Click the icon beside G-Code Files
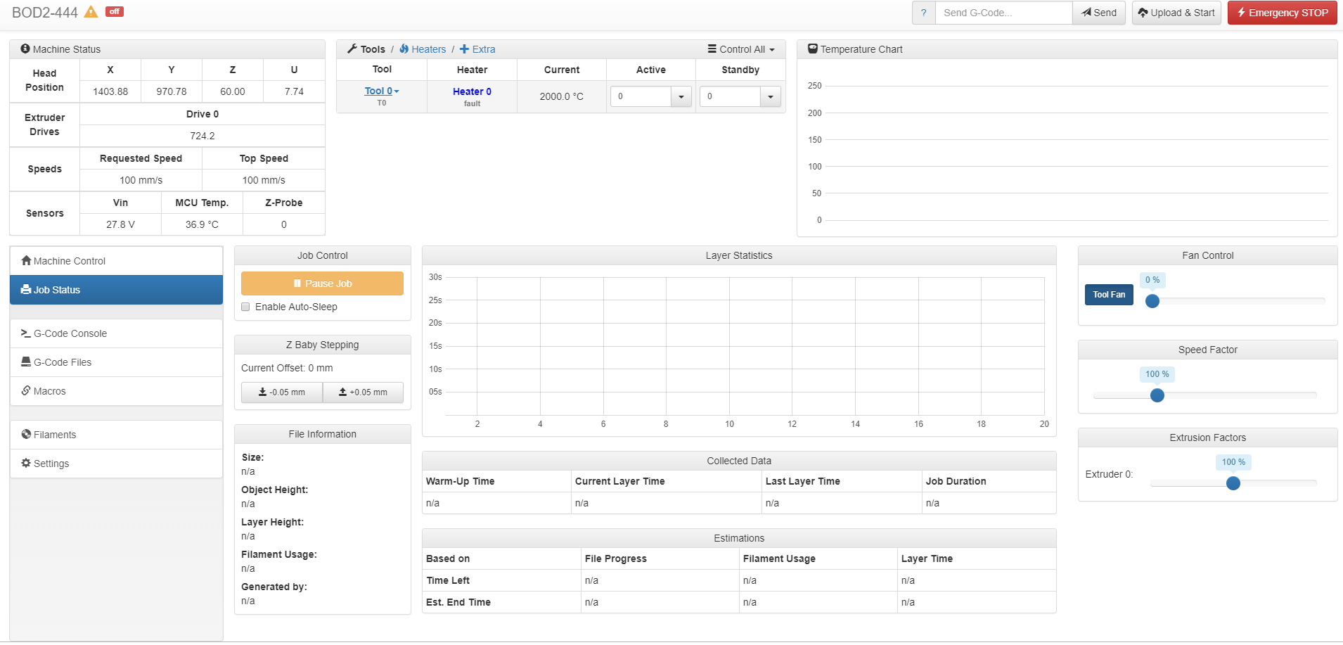Screen dimensions: 1343x645 (x=26, y=362)
